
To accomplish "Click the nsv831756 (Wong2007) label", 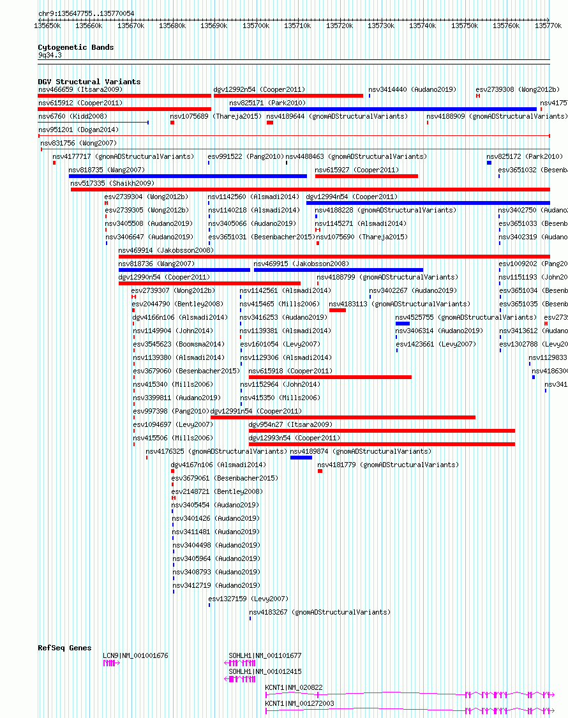I will pyautogui.click(x=78, y=144).
